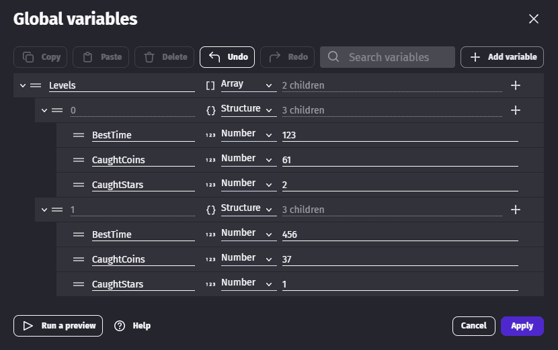This screenshot has width=558, height=350.
Task: Add a child to structure 0
Action: [516, 110]
